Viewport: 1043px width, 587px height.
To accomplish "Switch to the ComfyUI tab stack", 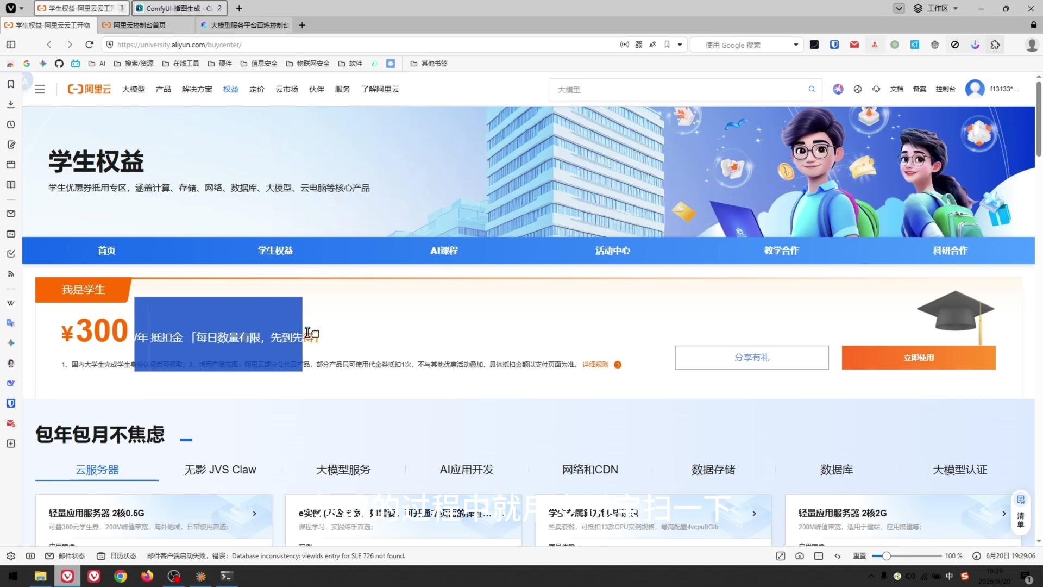I will (x=179, y=8).
